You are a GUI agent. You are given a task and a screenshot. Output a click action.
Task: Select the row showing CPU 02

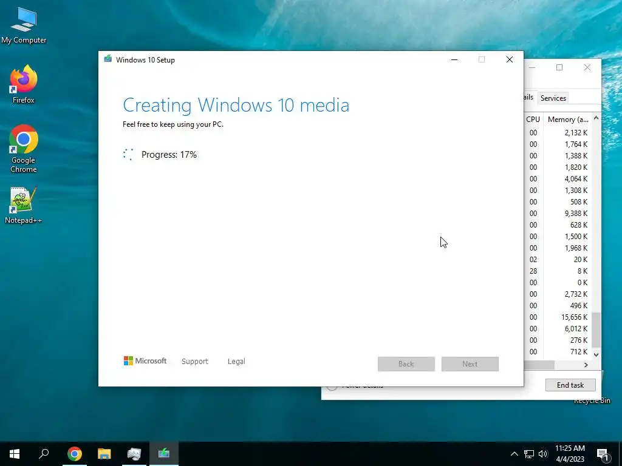(558, 260)
